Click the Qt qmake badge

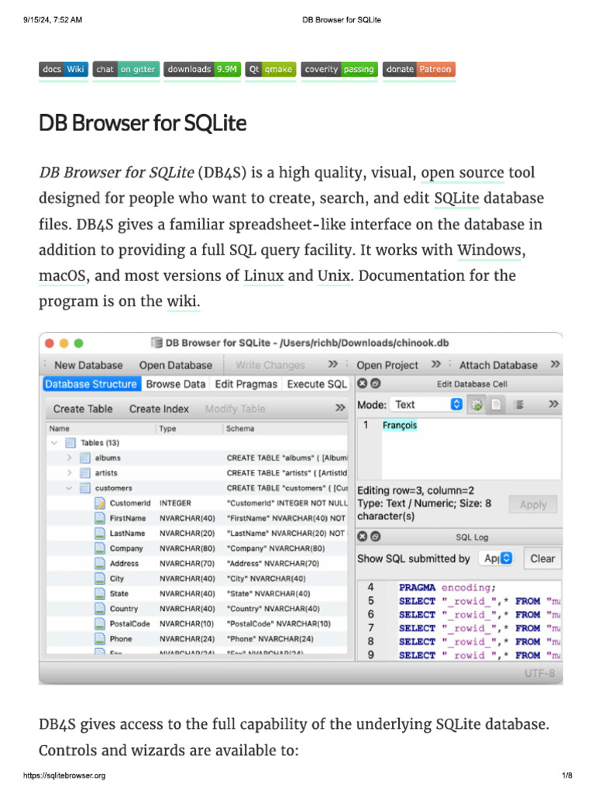pyautogui.click(x=270, y=69)
